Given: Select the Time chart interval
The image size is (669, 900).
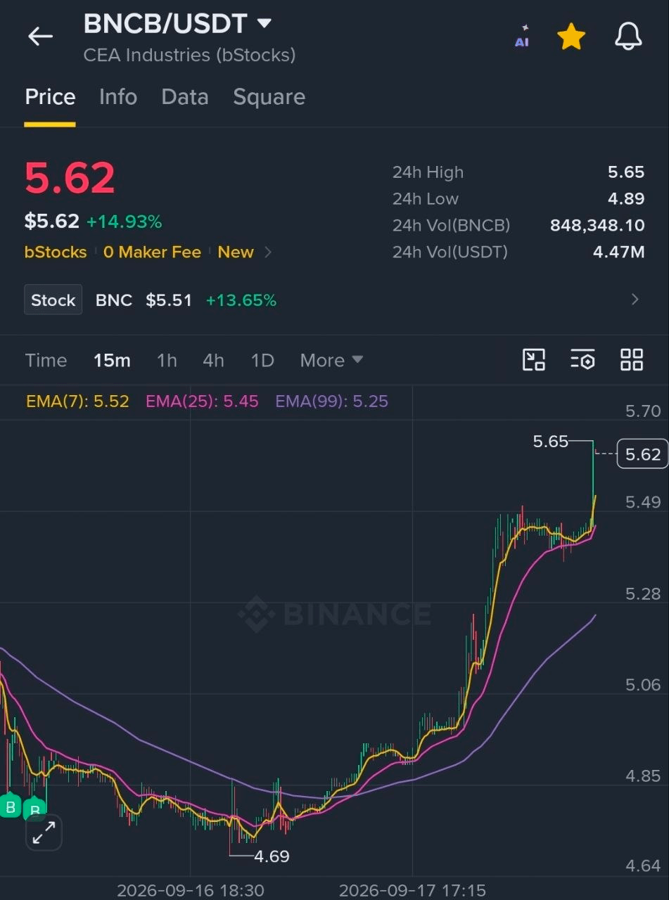Looking at the screenshot, I should [x=46, y=361].
